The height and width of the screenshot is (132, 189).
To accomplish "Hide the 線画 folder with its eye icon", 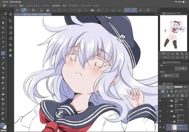I will [x=160, y=101].
